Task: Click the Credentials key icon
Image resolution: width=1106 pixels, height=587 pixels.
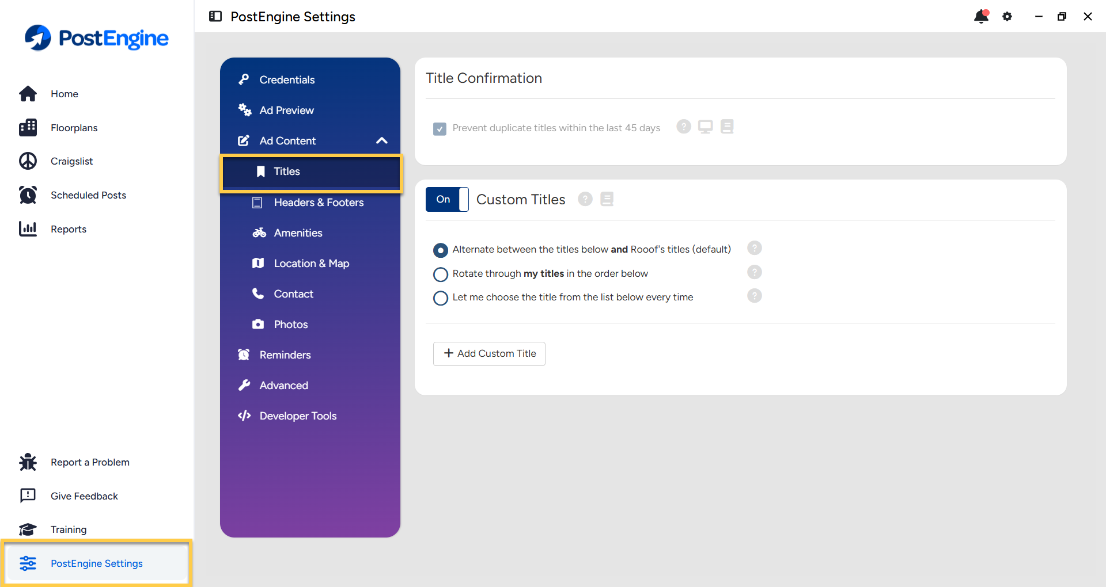Action: [x=244, y=79]
